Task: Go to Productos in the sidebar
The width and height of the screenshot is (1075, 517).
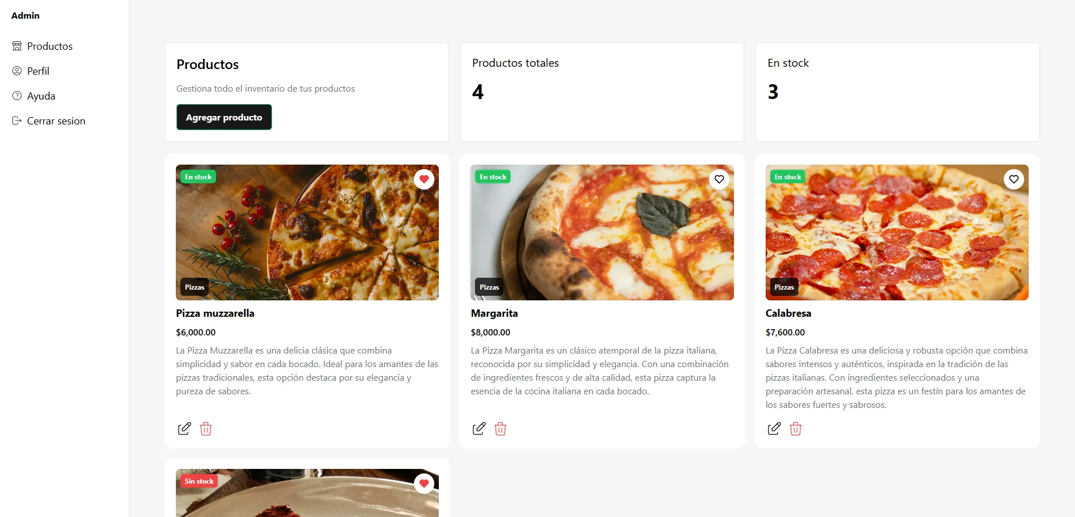Action: tap(50, 46)
